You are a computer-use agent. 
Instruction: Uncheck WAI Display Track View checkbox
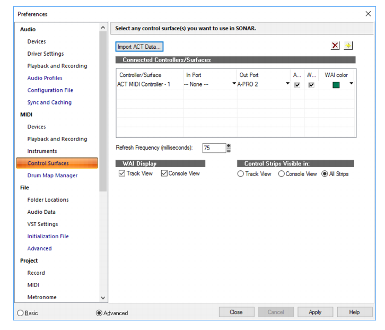(122, 173)
